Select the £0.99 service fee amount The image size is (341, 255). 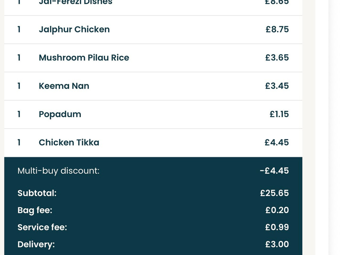tap(277, 227)
